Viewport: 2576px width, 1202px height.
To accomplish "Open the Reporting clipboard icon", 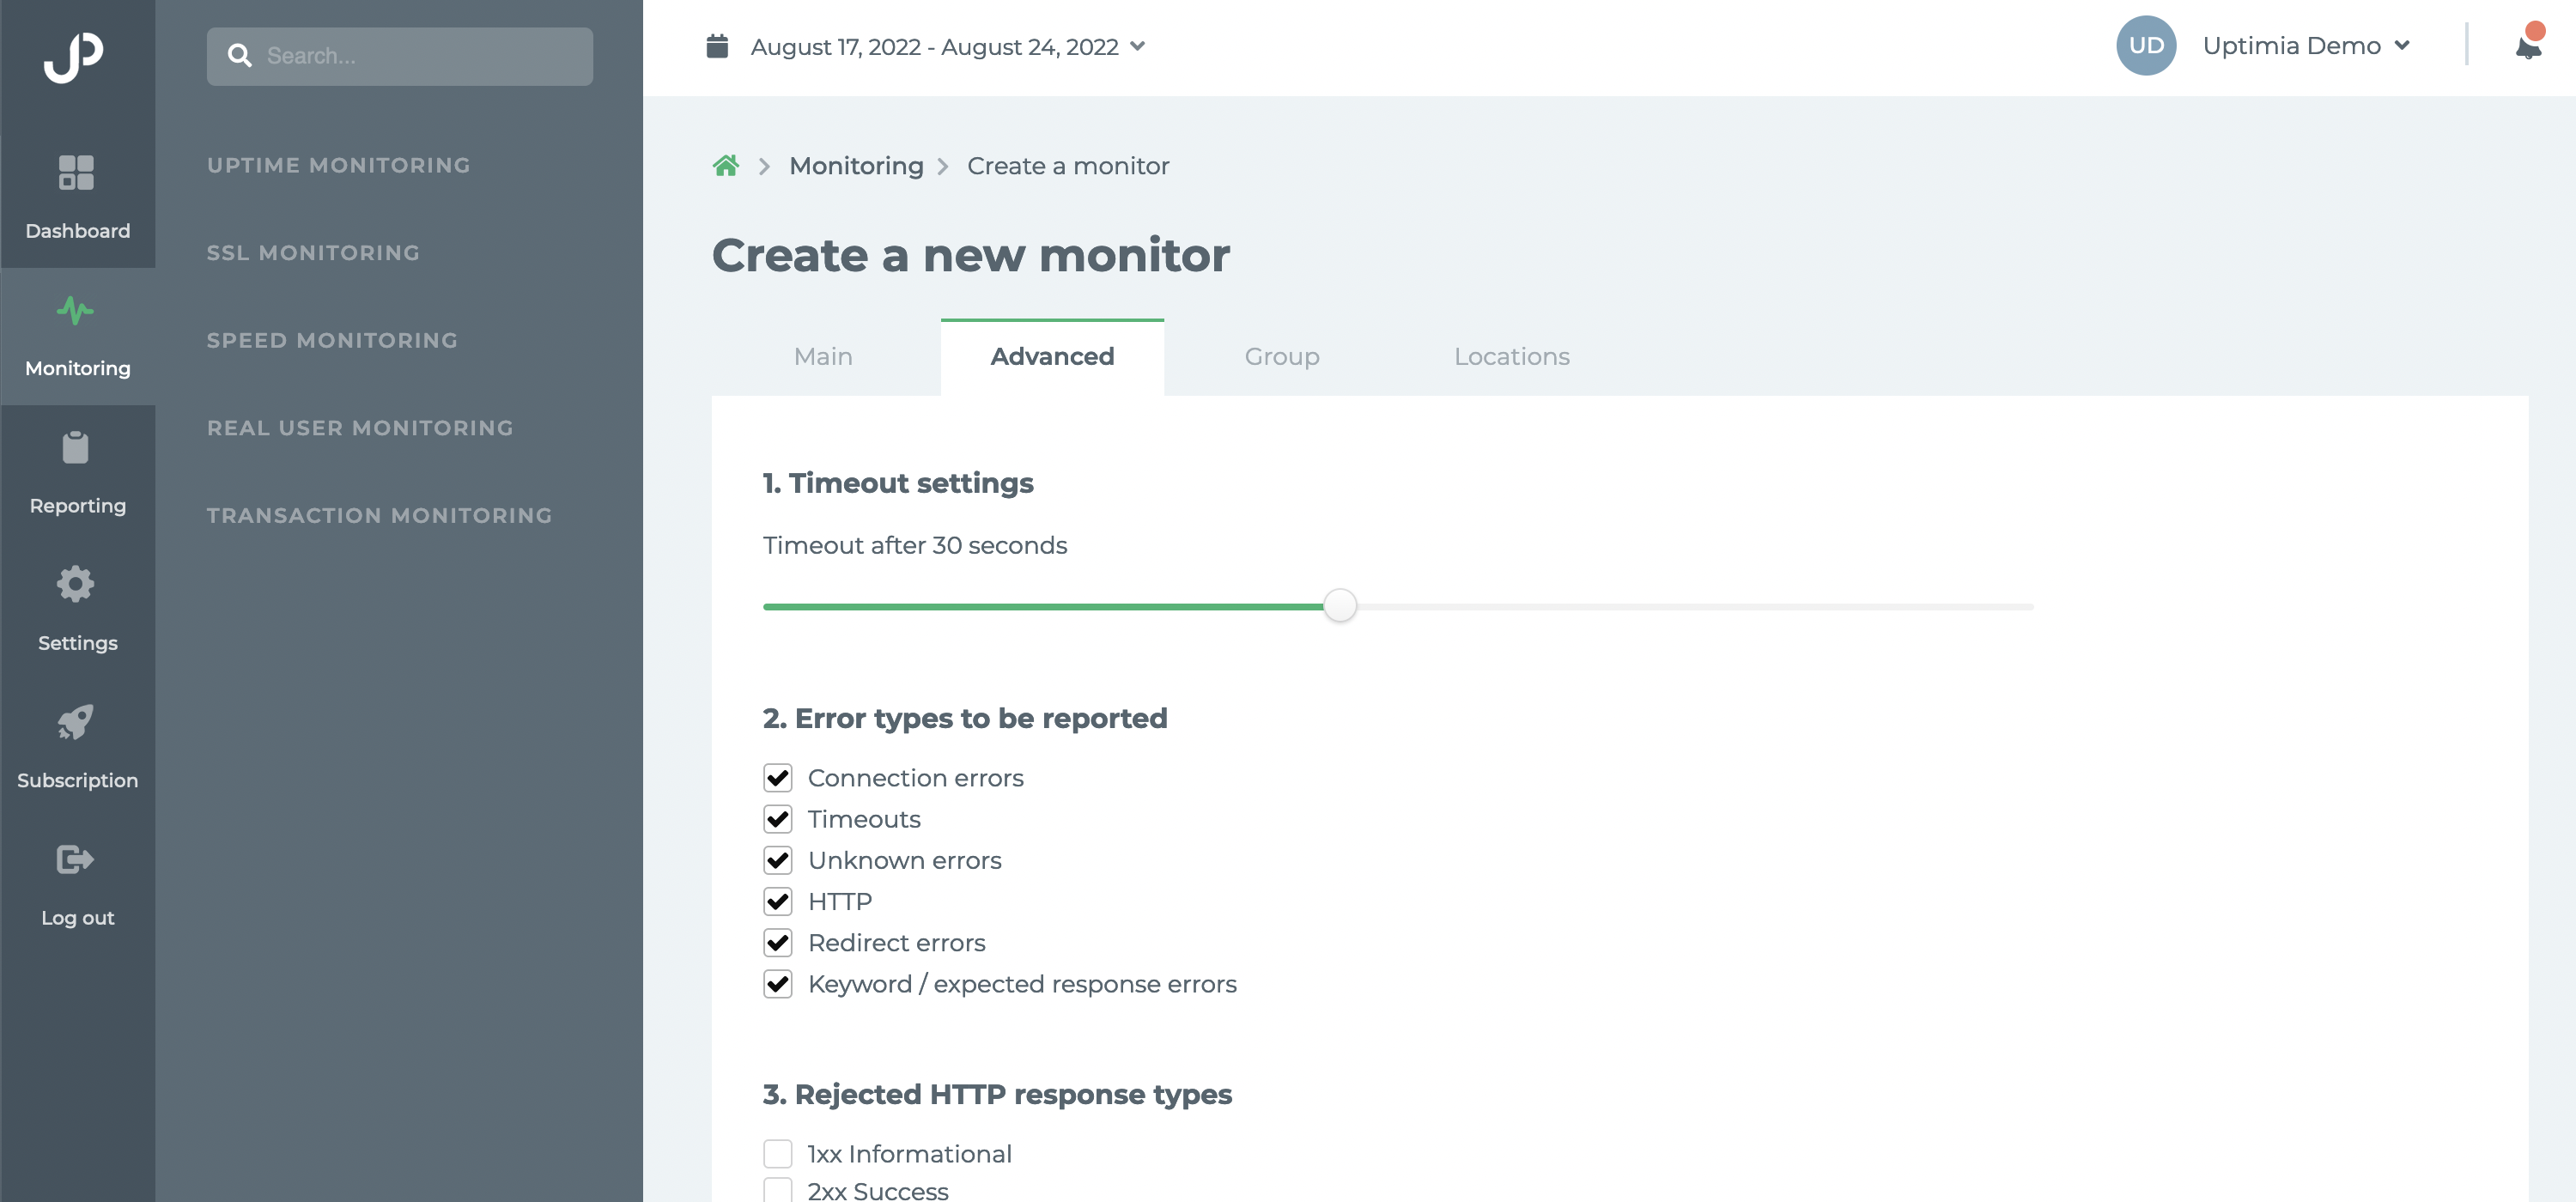I will point(76,447).
